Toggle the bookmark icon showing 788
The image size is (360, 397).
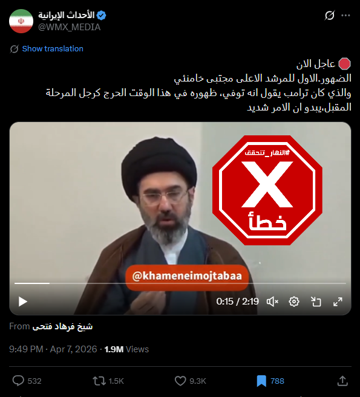261,381
